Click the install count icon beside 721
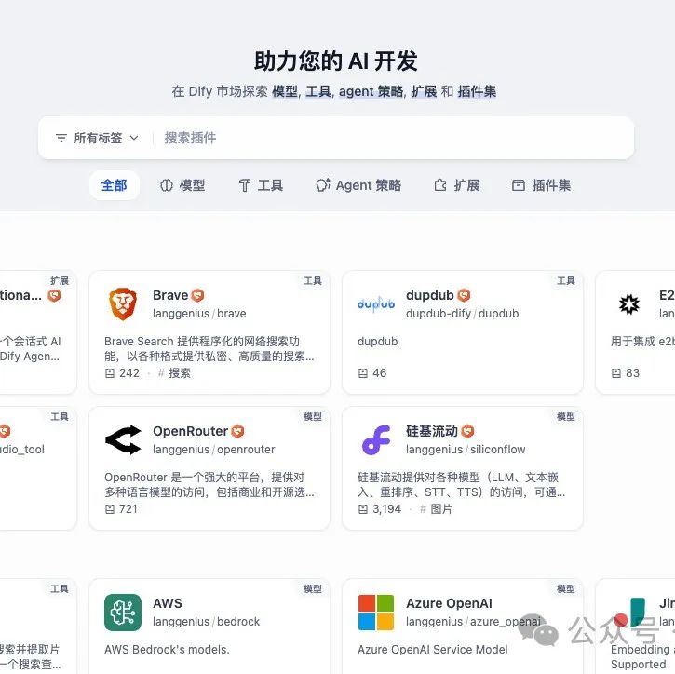675x674 pixels. coord(110,509)
